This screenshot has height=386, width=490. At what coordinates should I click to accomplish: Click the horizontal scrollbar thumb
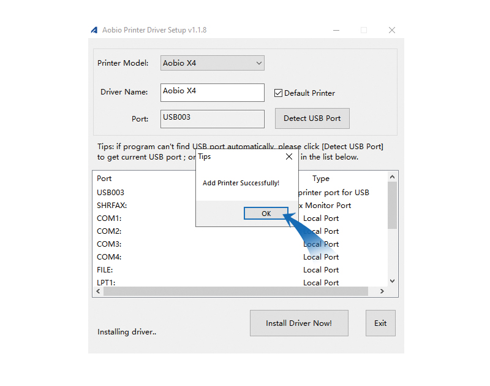(236, 291)
